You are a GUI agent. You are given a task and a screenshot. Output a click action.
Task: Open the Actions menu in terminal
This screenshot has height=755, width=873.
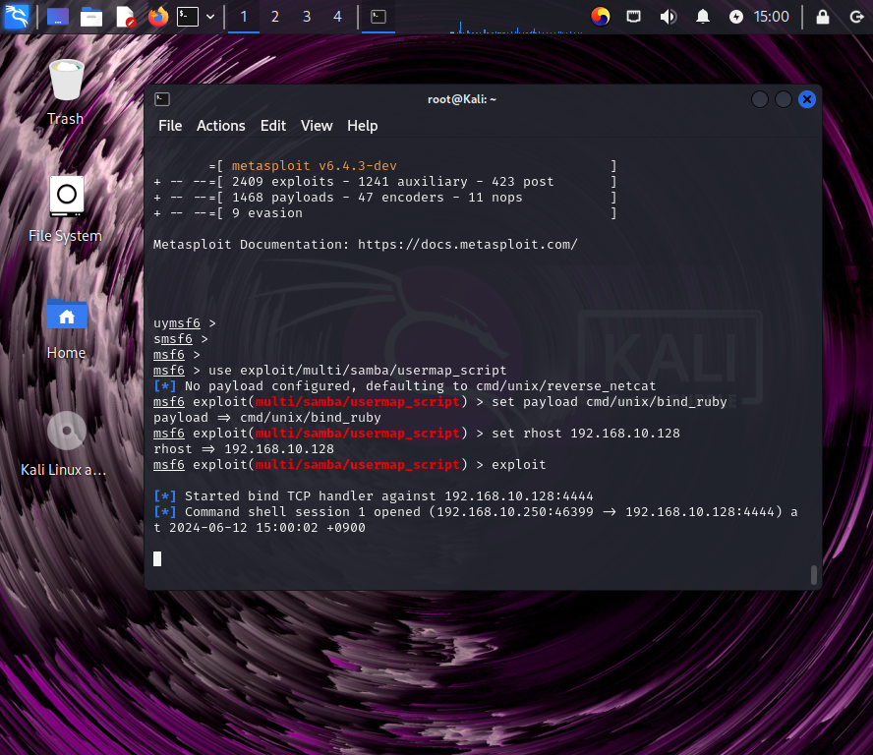click(x=220, y=126)
